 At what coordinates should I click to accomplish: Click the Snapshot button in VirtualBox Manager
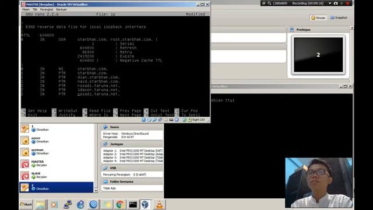339,17
